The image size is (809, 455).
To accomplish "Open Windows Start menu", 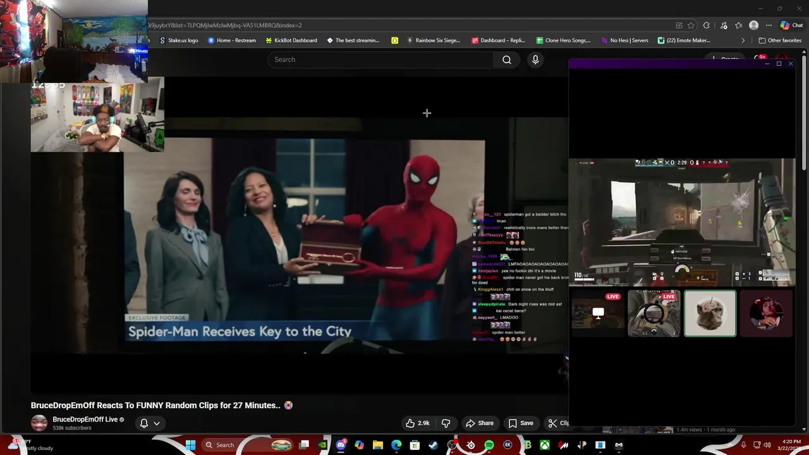I will (x=190, y=445).
